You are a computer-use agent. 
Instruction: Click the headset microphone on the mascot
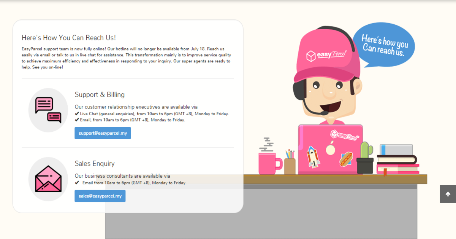click(x=324, y=113)
